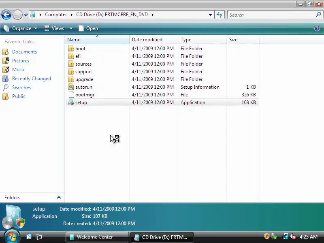Click the file name 'sources'
This screenshot has width=324, height=243.
tap(83, 64)
